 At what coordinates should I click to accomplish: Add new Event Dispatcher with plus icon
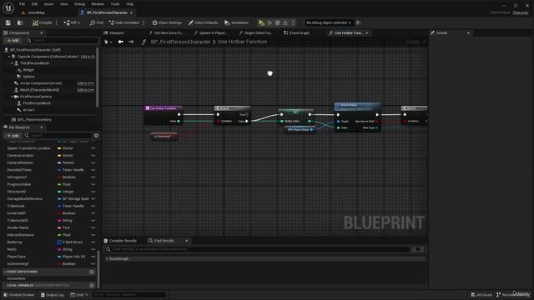tap(92, 272)
